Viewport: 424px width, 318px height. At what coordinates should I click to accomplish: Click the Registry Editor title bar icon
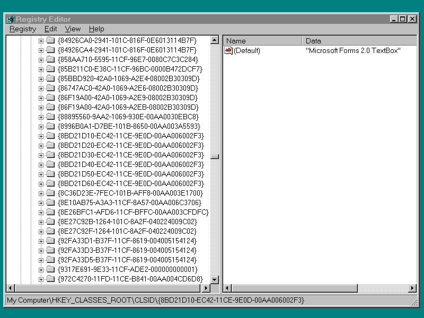click(10, 19)
